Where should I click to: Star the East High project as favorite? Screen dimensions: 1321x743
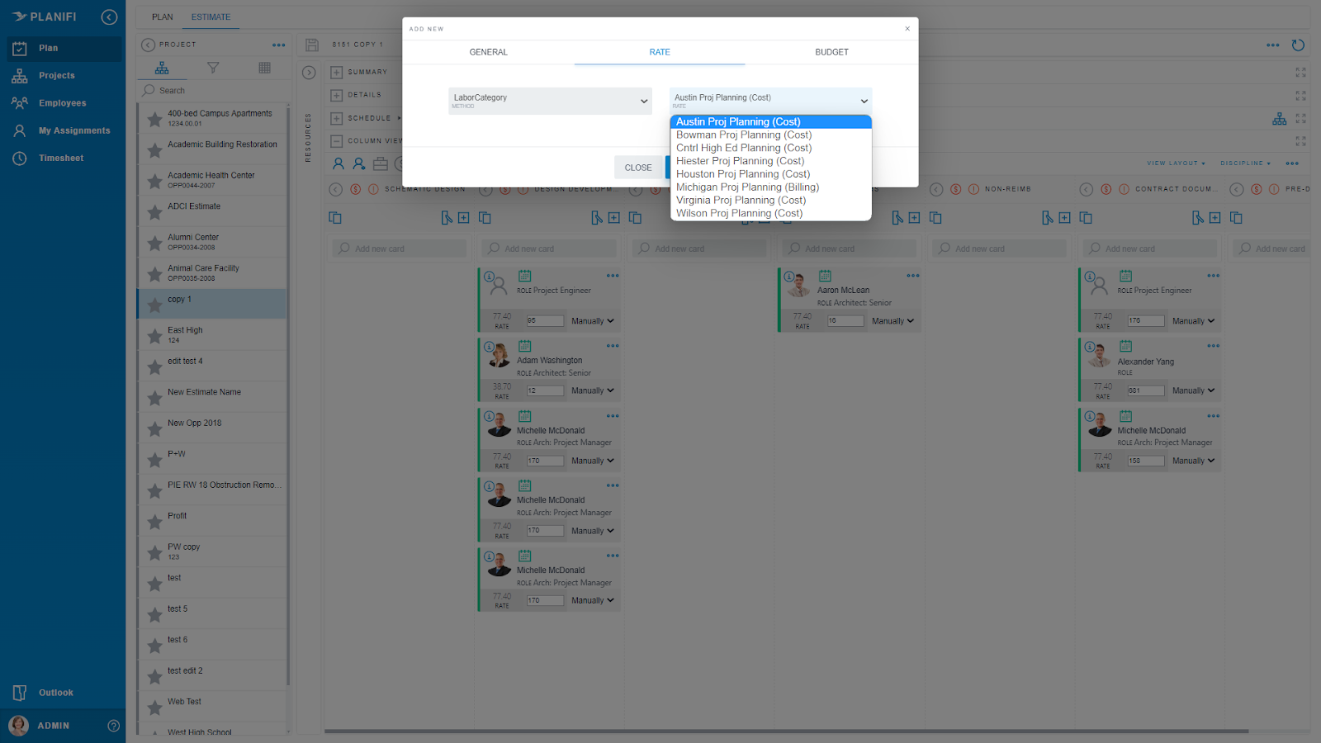154,334
